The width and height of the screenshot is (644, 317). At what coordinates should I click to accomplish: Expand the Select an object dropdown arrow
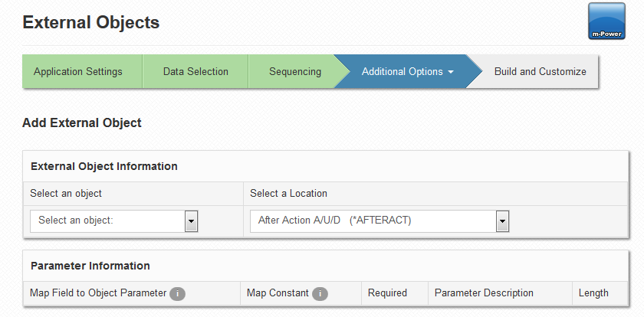click(192, 221)
